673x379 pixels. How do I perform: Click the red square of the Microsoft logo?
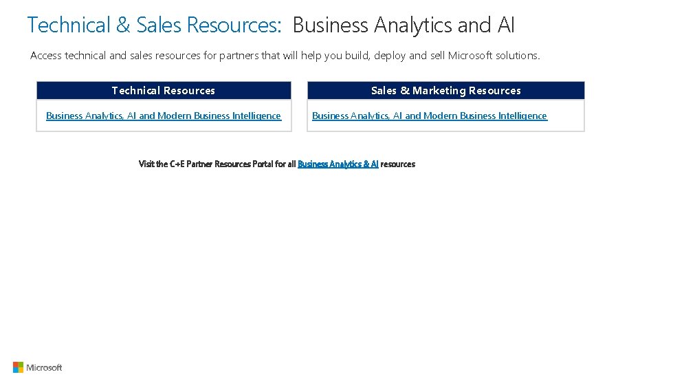click(x=15, y=365)
